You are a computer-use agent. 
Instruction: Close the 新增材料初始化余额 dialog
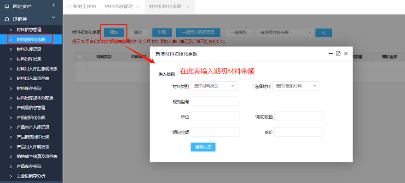[x=346, y=54]
